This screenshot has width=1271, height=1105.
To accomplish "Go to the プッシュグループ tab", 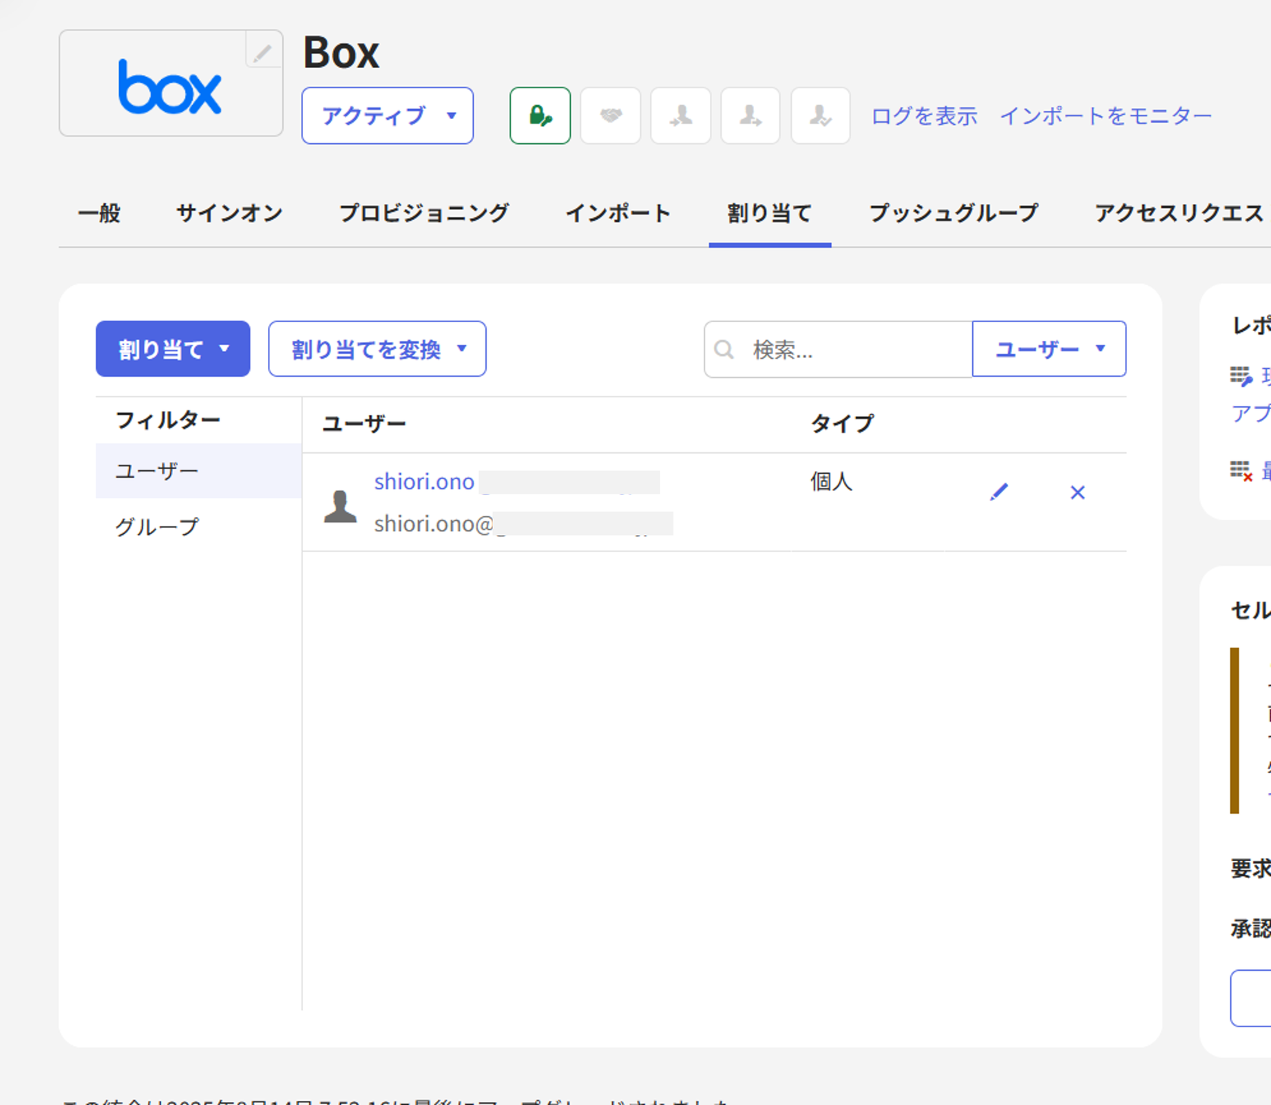I will [953, 213].
